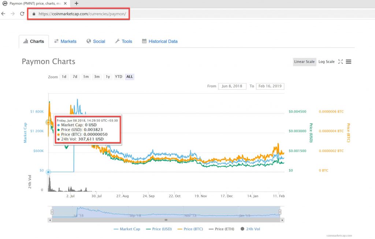The image size is (375, 239).
Task: Open a new browser tab with plus icon
Action: tap(77, 3)
